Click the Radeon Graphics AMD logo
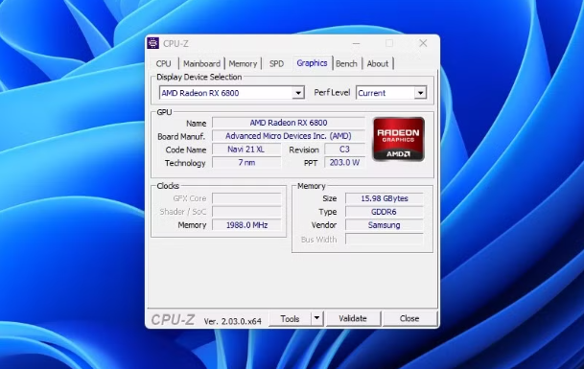Viewport: 584px width, 369px height. [x=399, y=139]
